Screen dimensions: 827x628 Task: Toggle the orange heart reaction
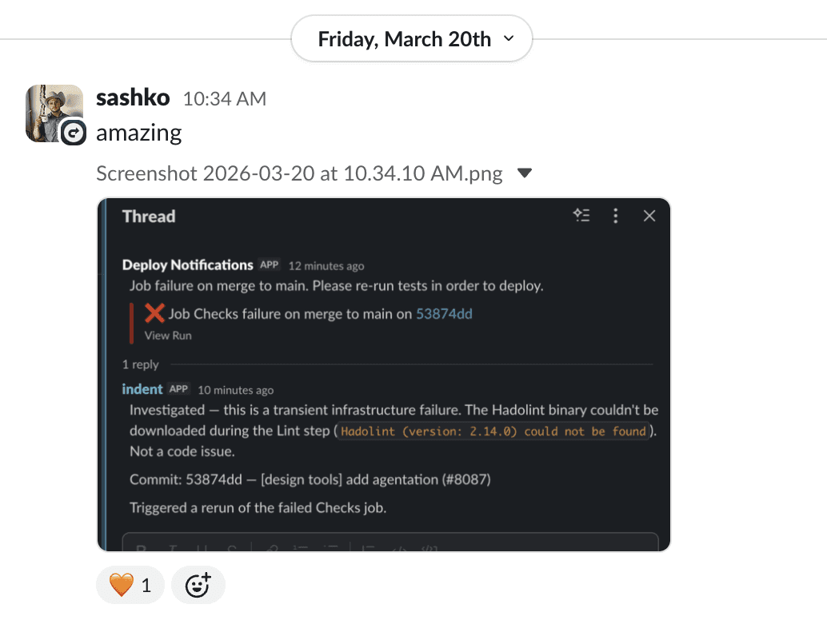click(x=130, y=585)
